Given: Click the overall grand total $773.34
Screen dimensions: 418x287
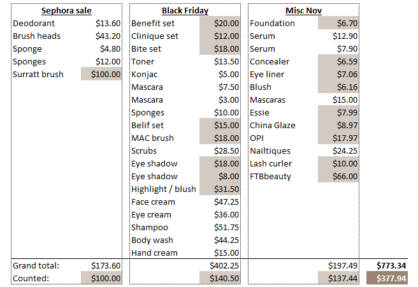Looking at the screenshot, I should coord(391,265).
